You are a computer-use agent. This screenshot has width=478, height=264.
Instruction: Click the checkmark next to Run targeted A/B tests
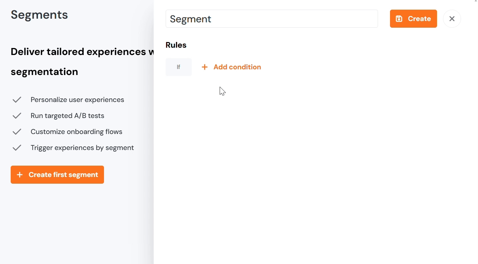click(x=17, y=116)
